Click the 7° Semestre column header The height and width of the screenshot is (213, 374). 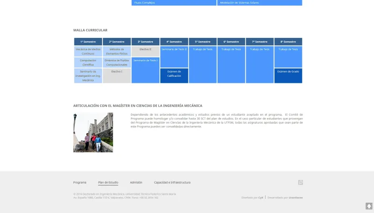click(260, 42)
